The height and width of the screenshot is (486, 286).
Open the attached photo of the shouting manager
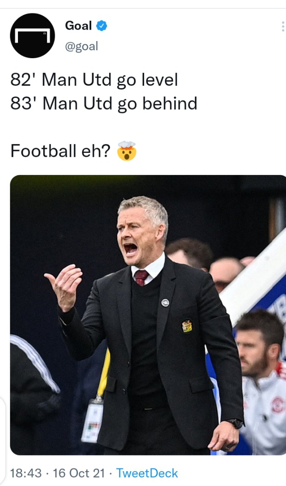pyautogui.click(x=148, y=315)
